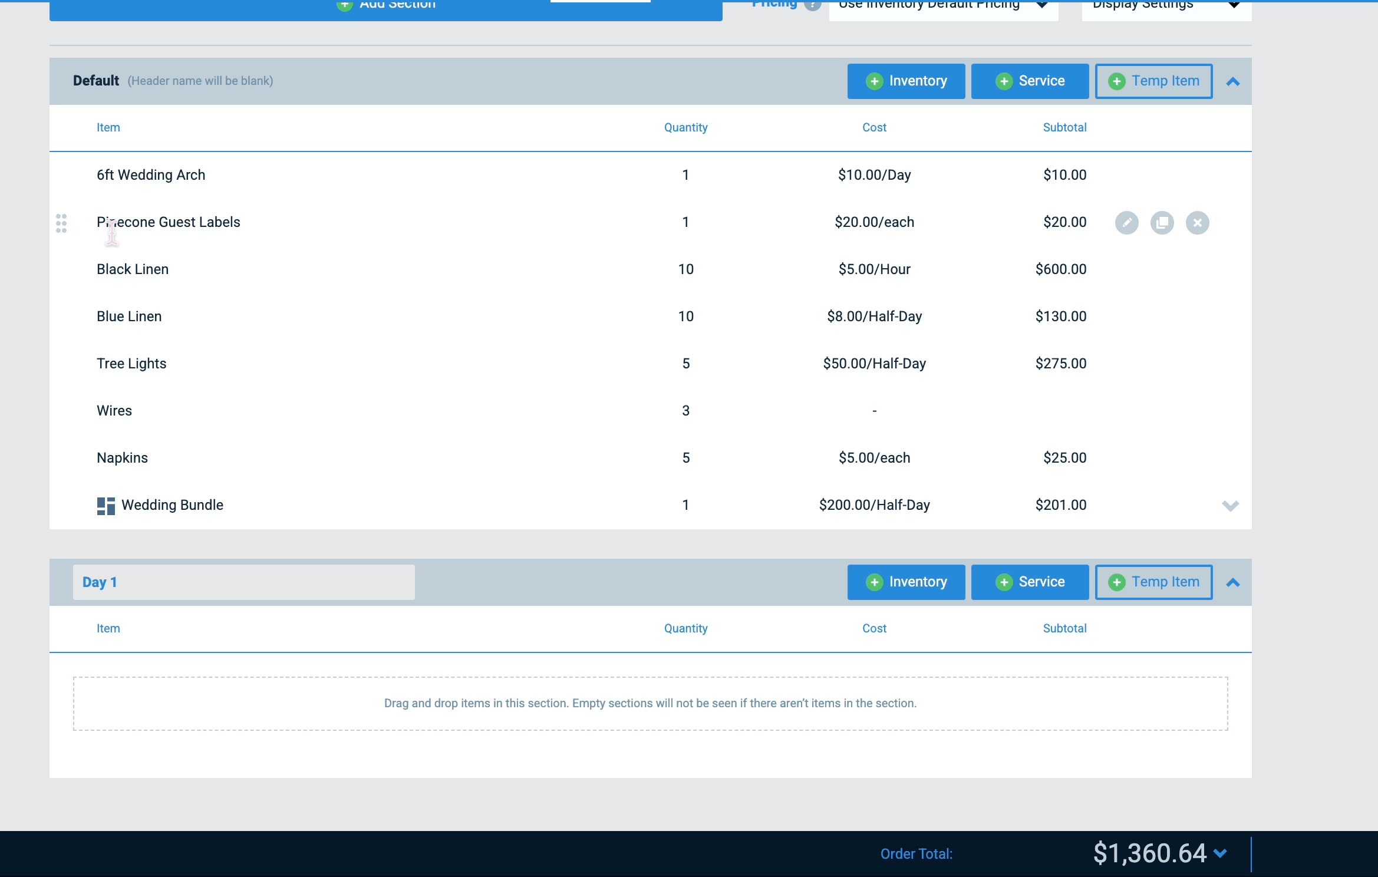Click the Cost header in Day 1 section
Viewport: 1378px width, 877px height.
(x=874, y=628)
